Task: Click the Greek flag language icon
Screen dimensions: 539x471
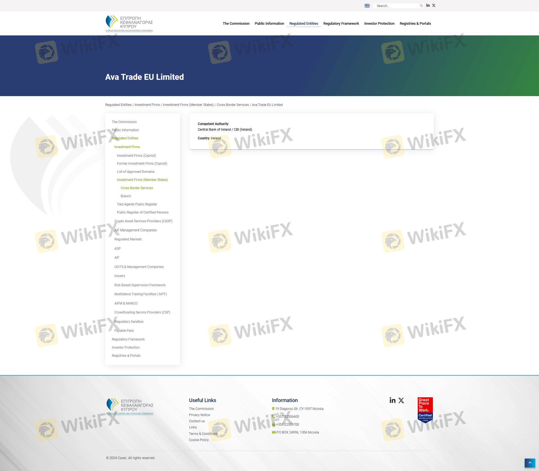Action: pyautogui.click(x=367, y=6)
